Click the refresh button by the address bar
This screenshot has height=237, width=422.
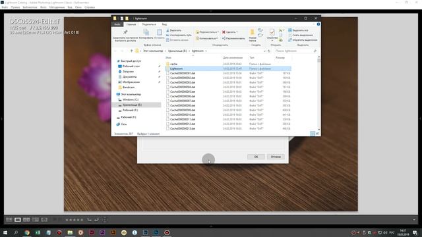(269, 51)
